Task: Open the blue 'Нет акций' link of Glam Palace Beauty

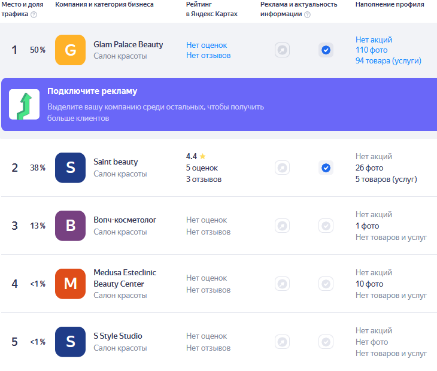Action: [374, 40]
